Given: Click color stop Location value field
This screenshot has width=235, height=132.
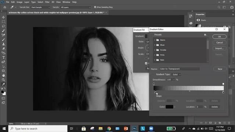Looking at the screenshot, I should 199,107.
